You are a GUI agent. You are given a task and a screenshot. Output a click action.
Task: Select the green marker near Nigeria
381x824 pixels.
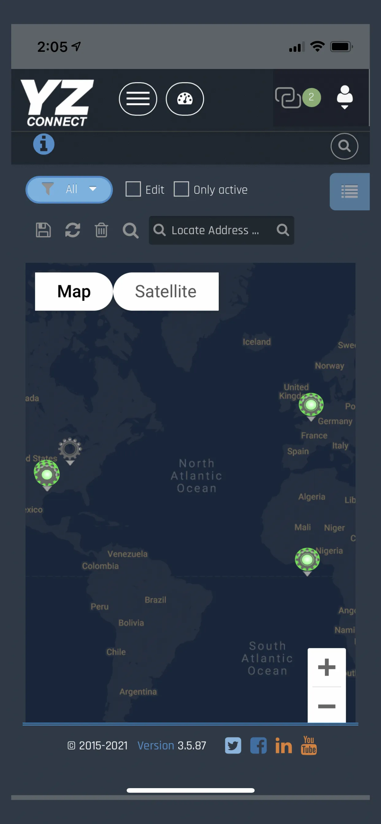click(x=307, y=562)
